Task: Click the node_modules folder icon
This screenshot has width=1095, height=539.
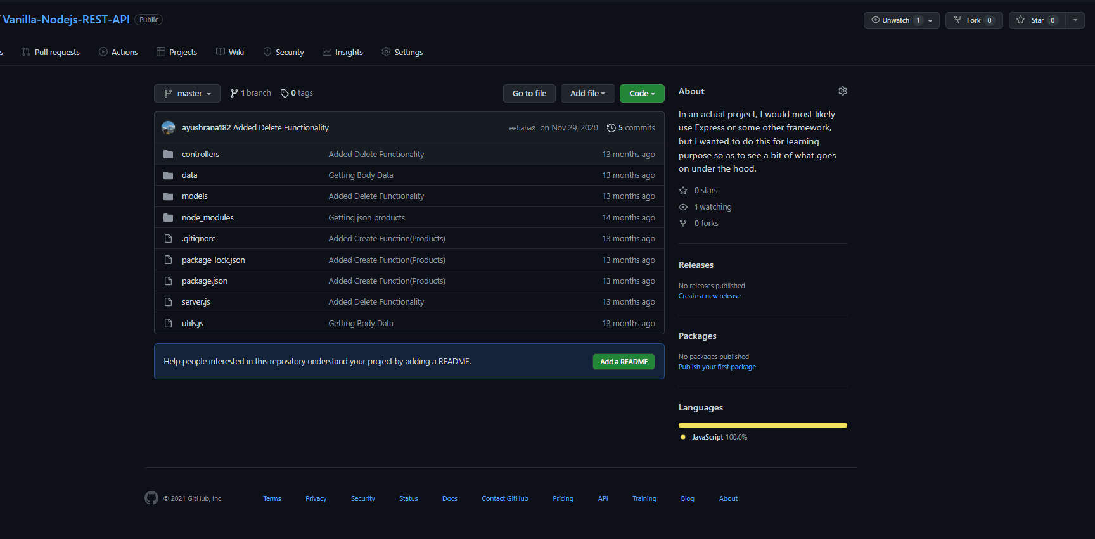Action: [168, 218]
